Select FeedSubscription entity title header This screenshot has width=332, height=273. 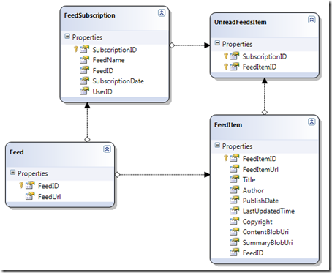tap(90, 15)
